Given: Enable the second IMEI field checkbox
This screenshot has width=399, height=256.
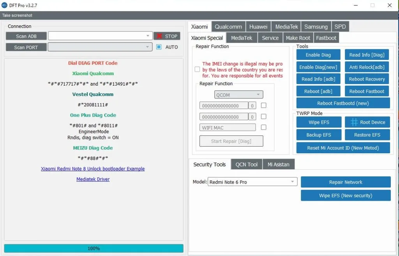Looking at the screenshot, I should point(264,116).
